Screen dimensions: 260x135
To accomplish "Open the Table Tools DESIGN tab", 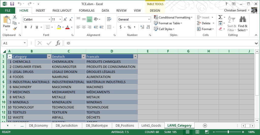I will coord(155,11).
